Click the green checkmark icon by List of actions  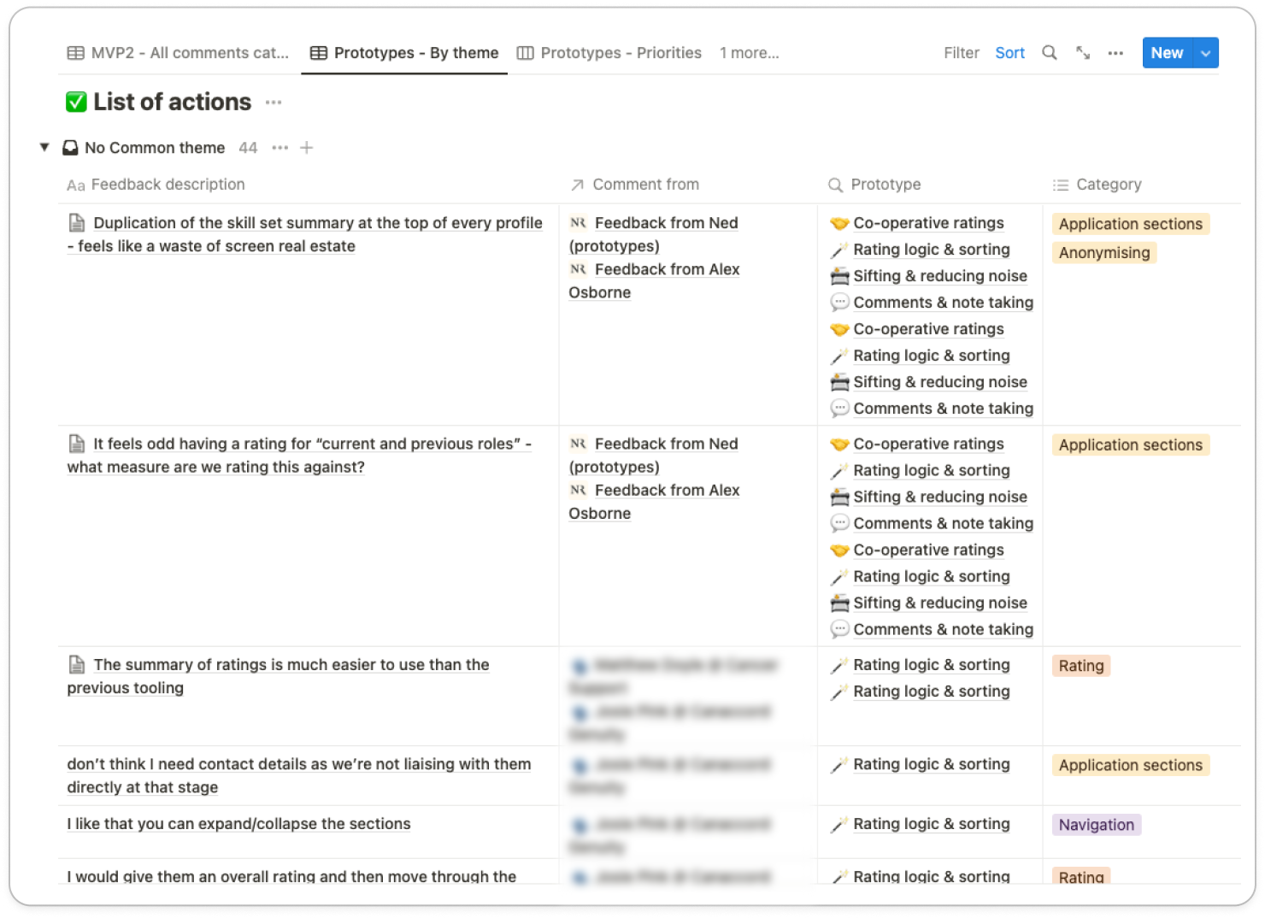pos(76,103)
